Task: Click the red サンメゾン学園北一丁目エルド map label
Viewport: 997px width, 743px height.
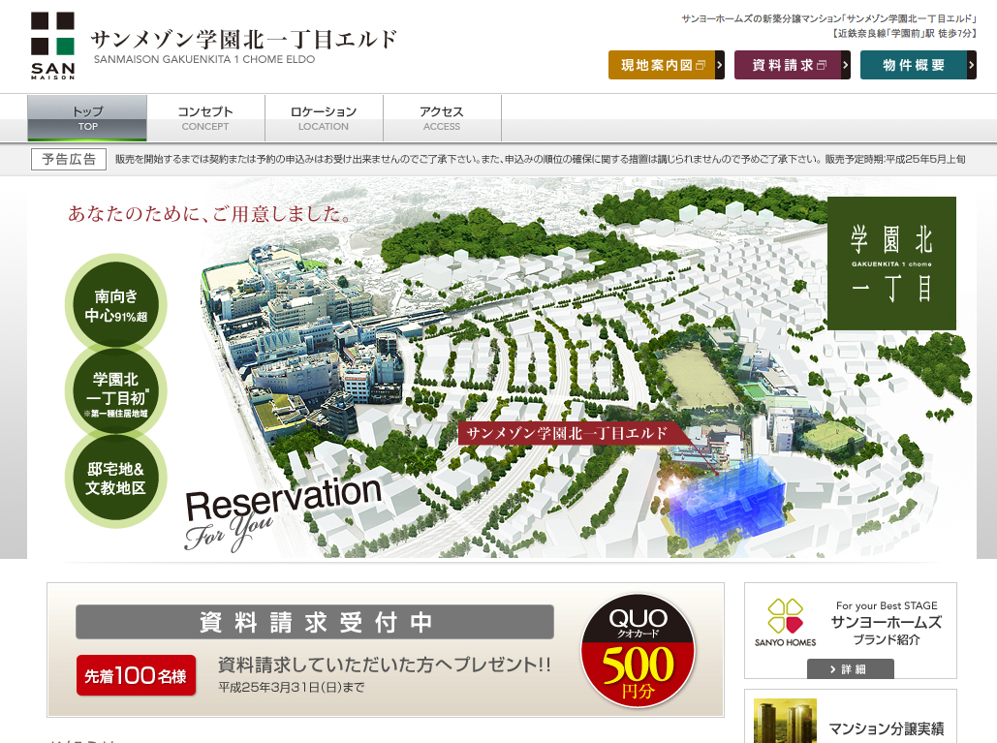Action: [x=569, y=433]
